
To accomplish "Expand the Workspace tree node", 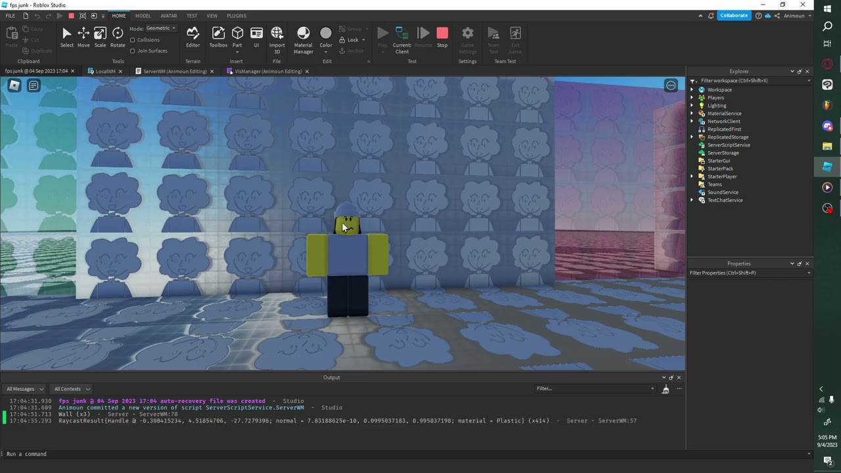I will (x=692, y=90).
